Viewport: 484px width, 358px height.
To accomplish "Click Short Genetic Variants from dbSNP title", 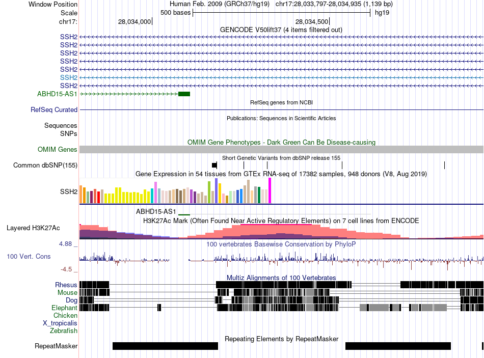I will click(281, 158).
